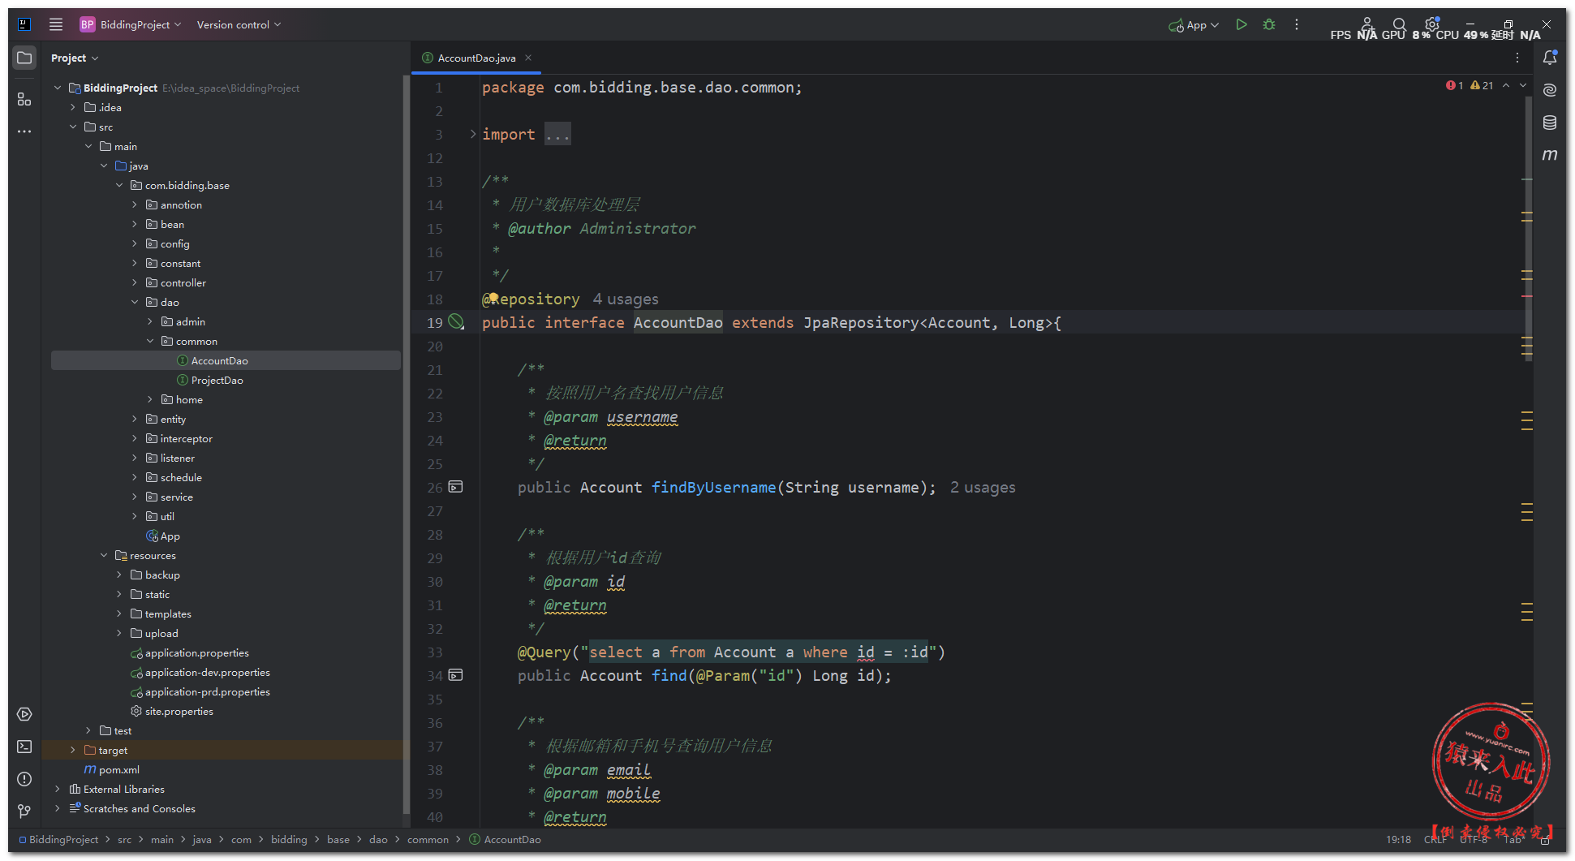This screenshot has width=1575, height=861.
Task: Open the Git tool window
Action: (24, 811)
